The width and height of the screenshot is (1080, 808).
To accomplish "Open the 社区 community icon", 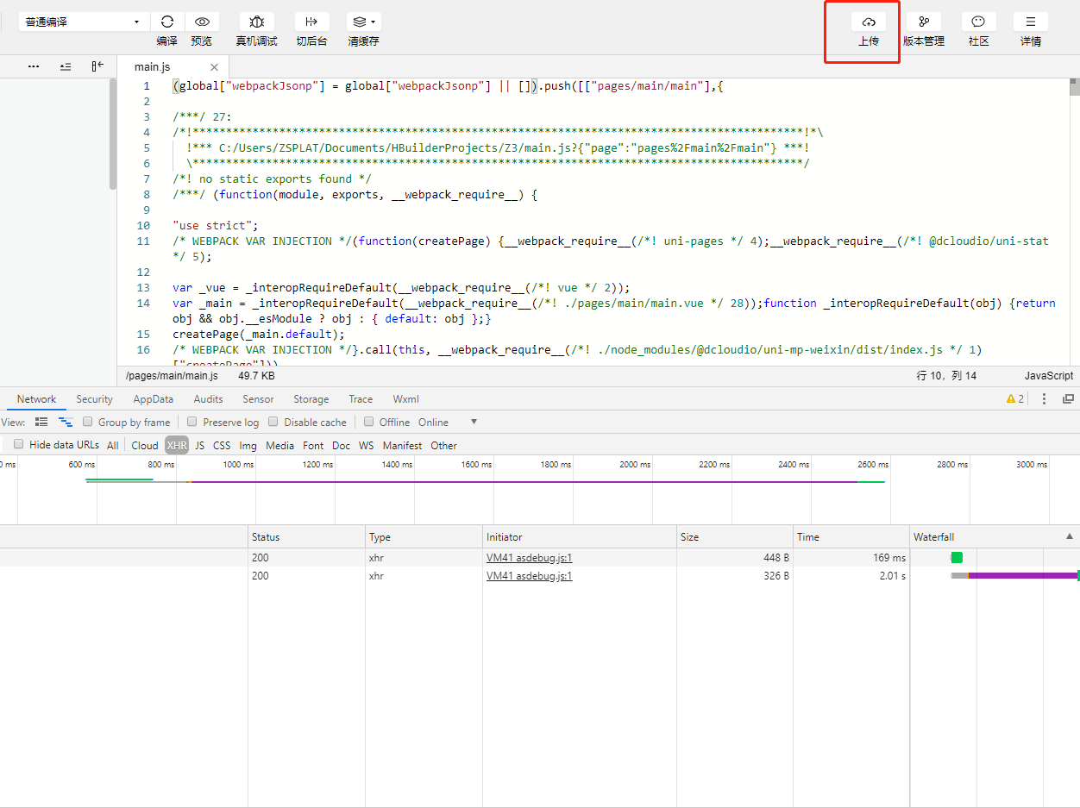I will (x=978, y=22).
